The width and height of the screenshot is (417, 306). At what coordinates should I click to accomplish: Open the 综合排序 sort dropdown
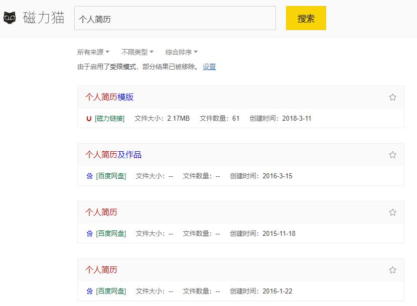click(181, 52)
